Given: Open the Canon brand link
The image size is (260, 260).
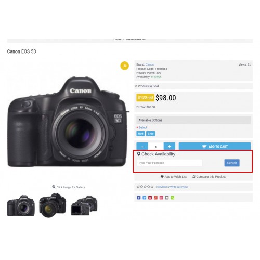Looking at the screenshot, I should point(150,64).
